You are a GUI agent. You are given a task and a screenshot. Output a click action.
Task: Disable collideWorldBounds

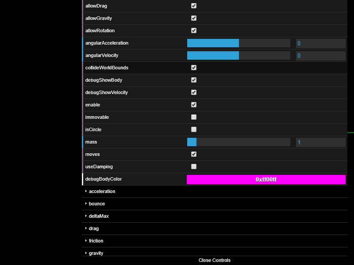coord(193,68)
